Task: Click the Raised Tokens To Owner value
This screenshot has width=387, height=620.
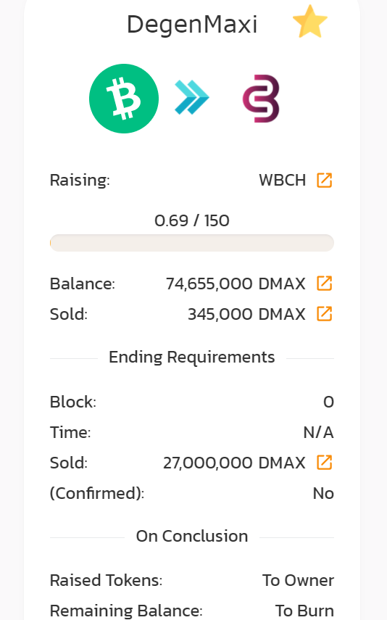Action: click(298, 580)
